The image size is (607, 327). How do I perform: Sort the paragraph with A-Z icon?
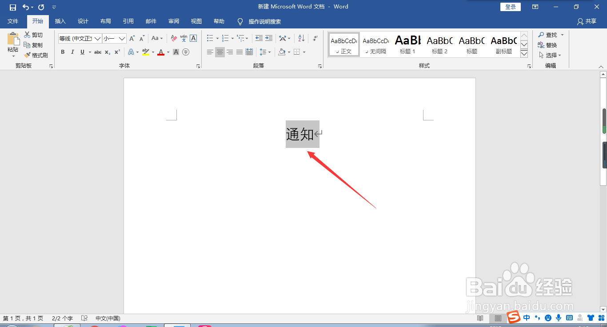[301, 39]
